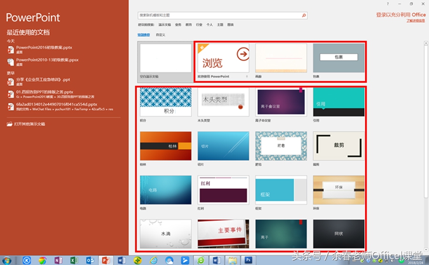Click the 演示文稿 suggested search link

[x=165, y=25]
